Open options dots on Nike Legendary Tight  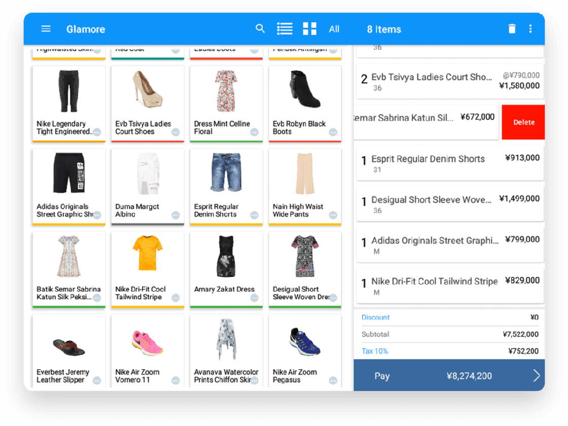point(97,132)
